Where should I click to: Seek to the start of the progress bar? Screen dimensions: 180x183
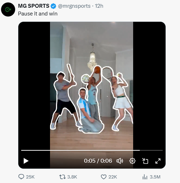[x=21, y=150]
